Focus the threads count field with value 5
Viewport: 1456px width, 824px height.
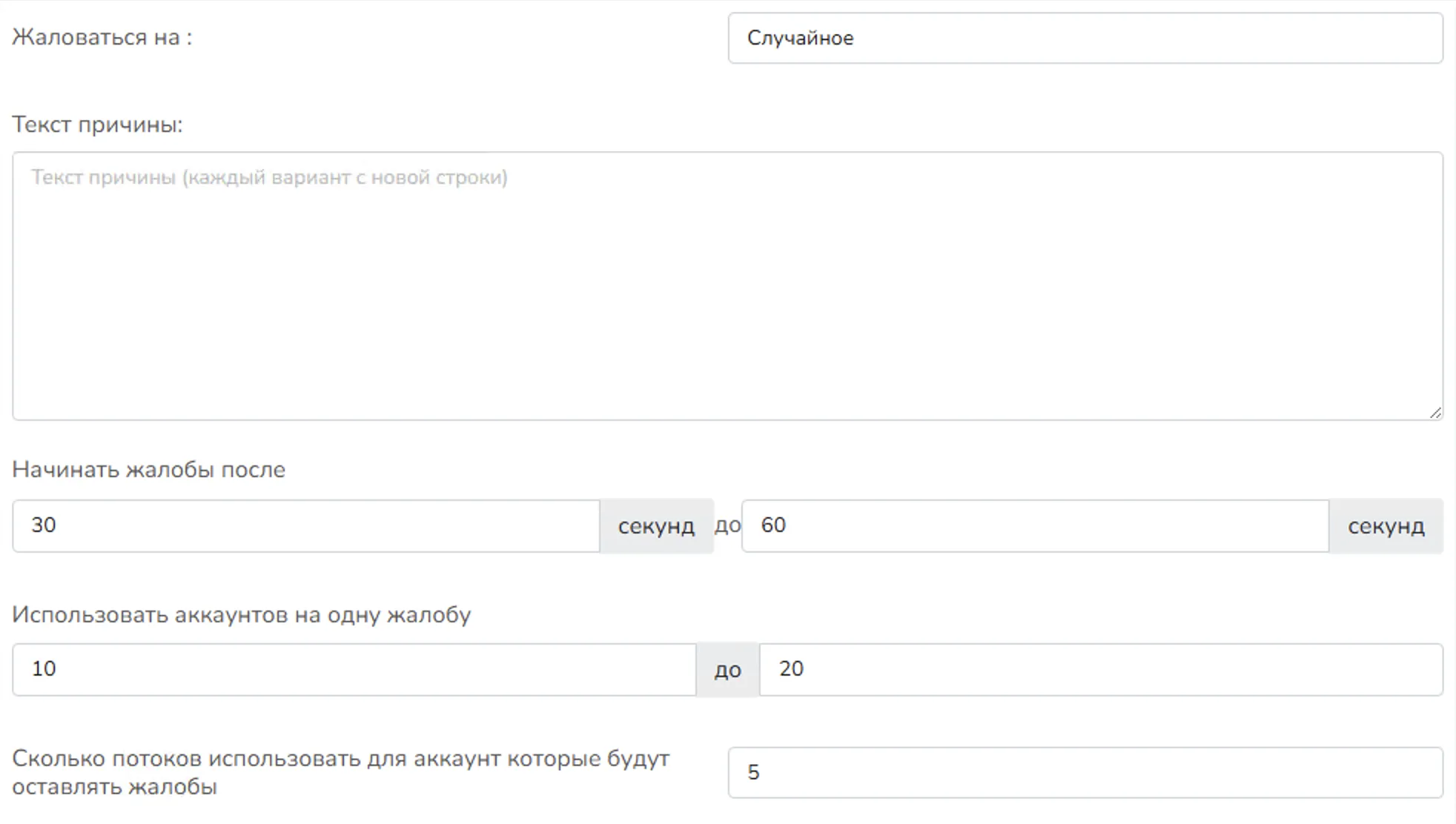coord(1085,773)
